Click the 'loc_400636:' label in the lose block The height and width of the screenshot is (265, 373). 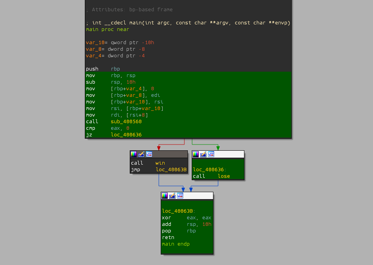tap(209, 170)
